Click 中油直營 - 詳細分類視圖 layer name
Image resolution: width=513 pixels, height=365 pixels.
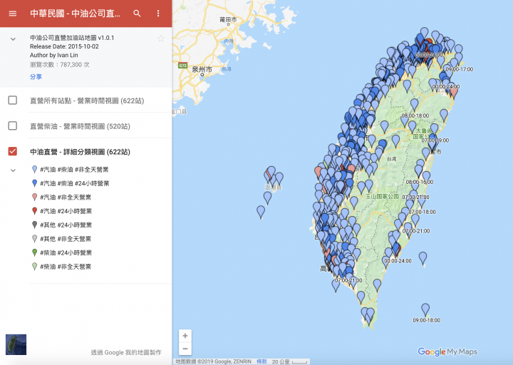pyautogui.click(x=80, y=152)
